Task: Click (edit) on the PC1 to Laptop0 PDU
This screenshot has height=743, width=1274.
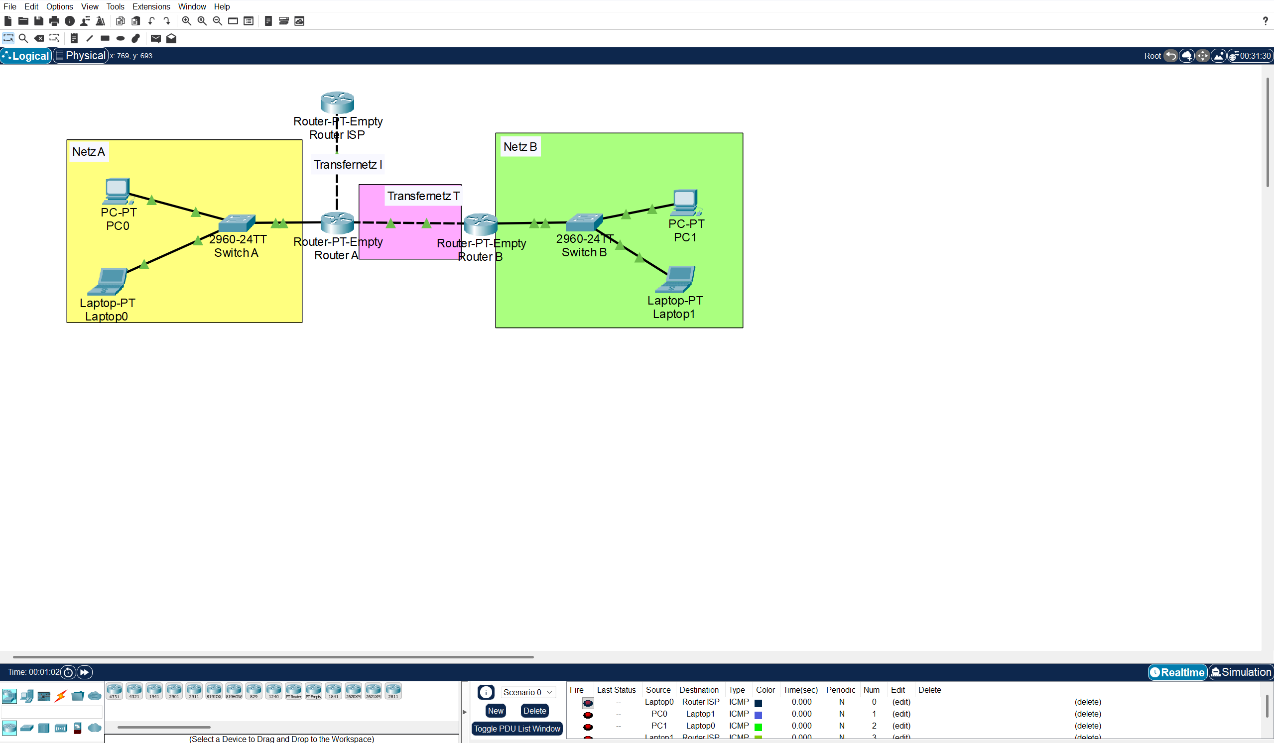Action: tap(901, 726)
